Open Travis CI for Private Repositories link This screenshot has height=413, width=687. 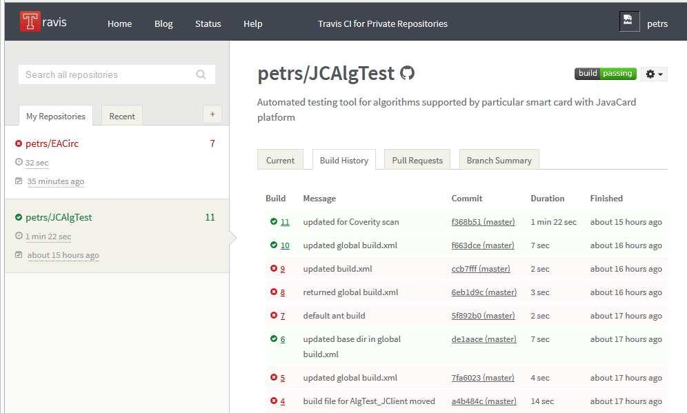383,23
